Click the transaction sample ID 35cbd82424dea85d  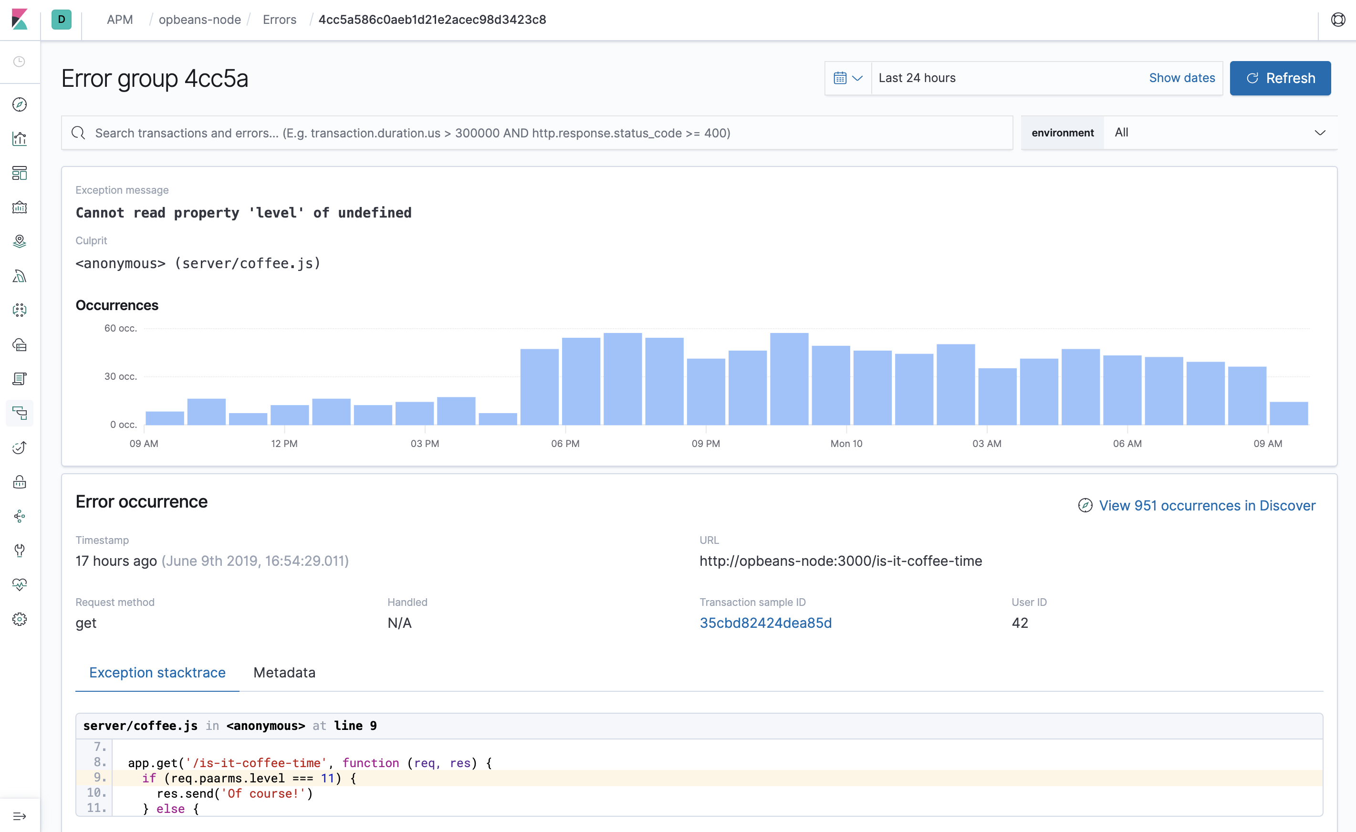coord(765,623)
